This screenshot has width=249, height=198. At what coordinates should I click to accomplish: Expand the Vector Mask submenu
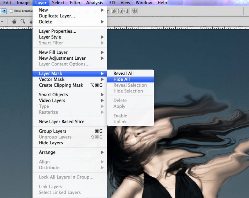tap(70, 79)
